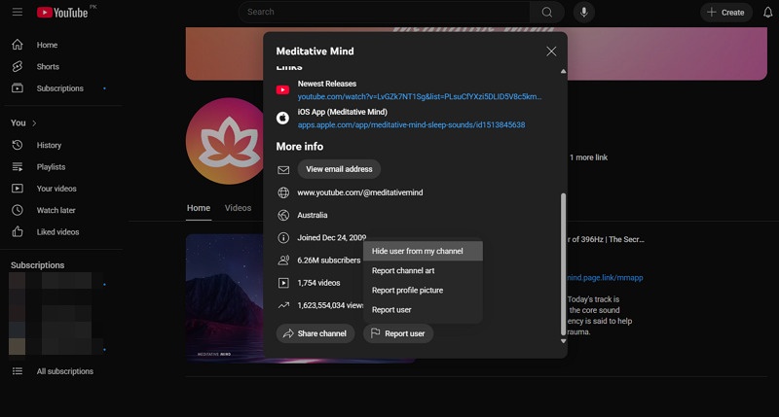Click the YouTube logo
Image resolution: width=779 pixels, height=417 pixels.
(62, 13)
